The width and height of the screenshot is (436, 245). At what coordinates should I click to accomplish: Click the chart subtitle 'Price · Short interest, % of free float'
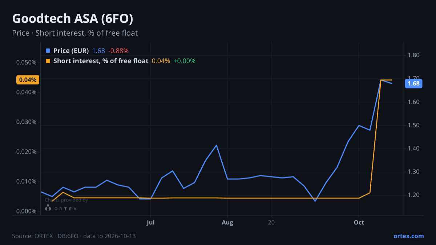pos(75,33)
